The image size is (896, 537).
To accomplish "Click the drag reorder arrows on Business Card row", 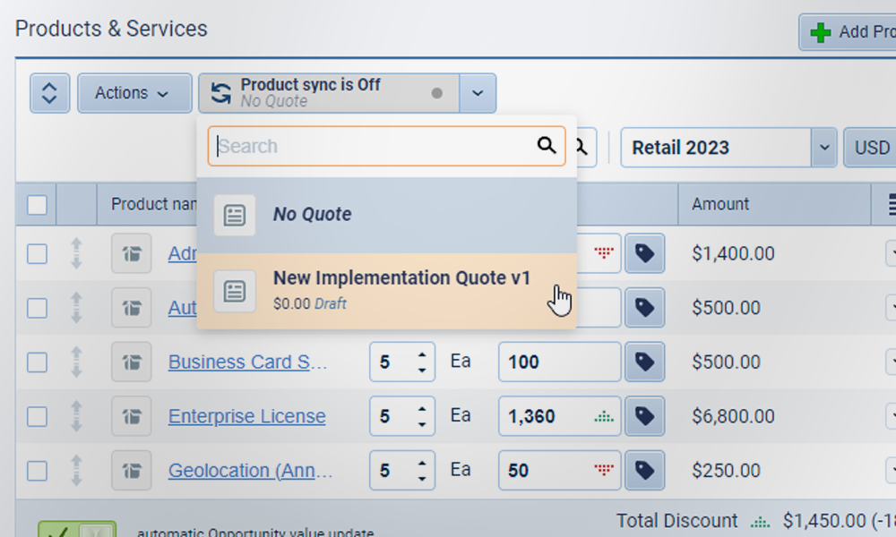I will tap(76, 362).
